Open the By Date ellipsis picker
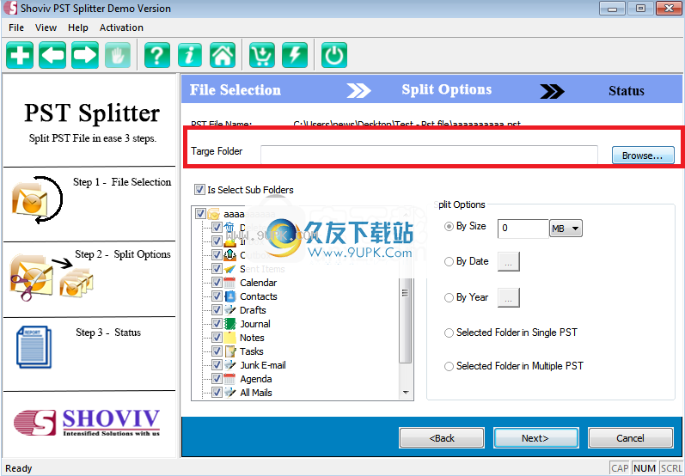This screenshot has width=685, height=476. [509, 261]
